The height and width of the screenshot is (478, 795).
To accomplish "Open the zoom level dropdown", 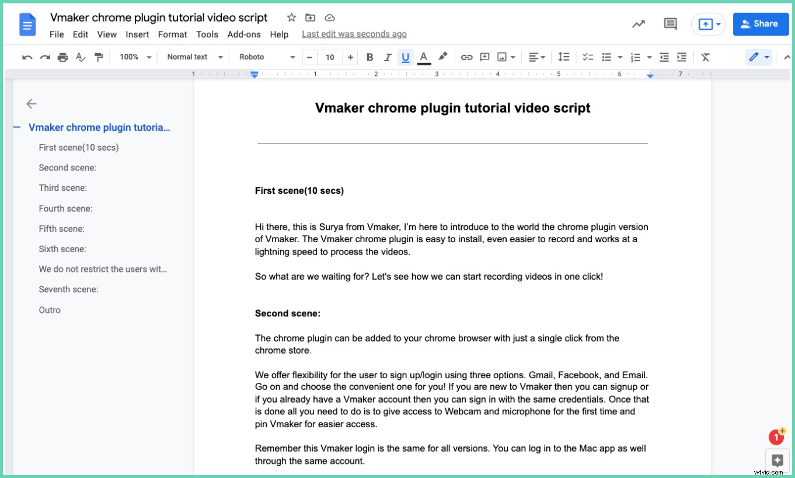I will tap(134, 57).
